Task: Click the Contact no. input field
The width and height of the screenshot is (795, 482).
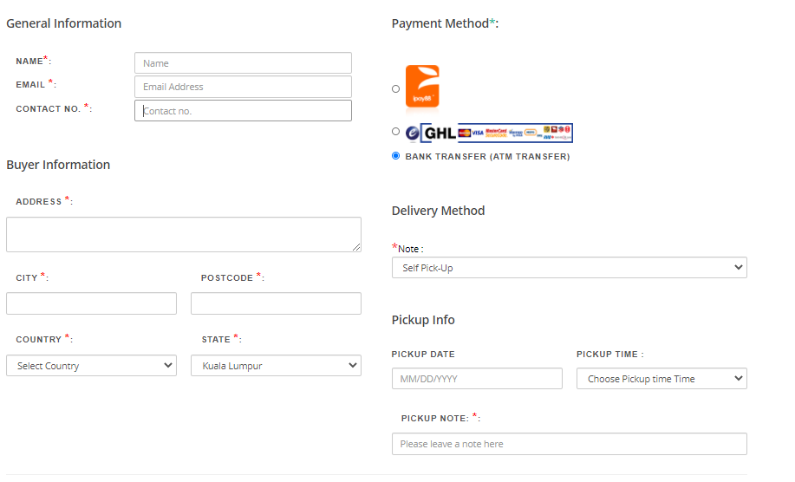Action: (243, 111)
